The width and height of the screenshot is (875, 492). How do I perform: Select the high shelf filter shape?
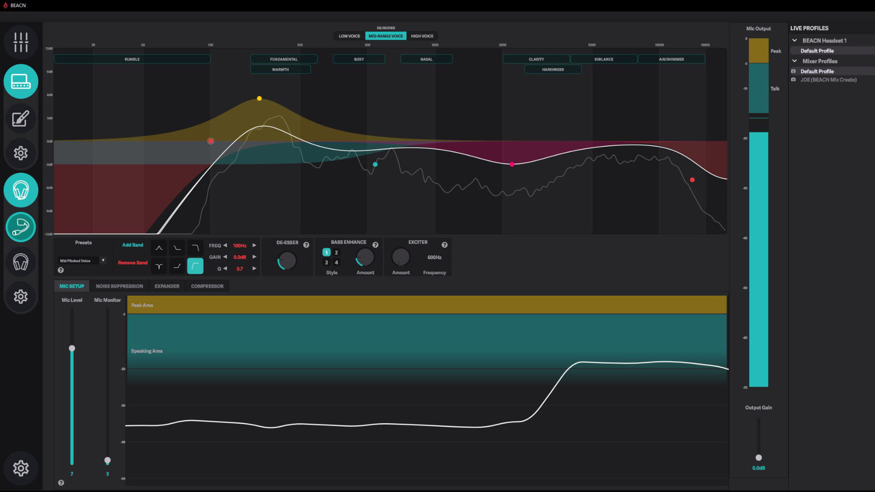pyautogui.click(x=177, y=266)
